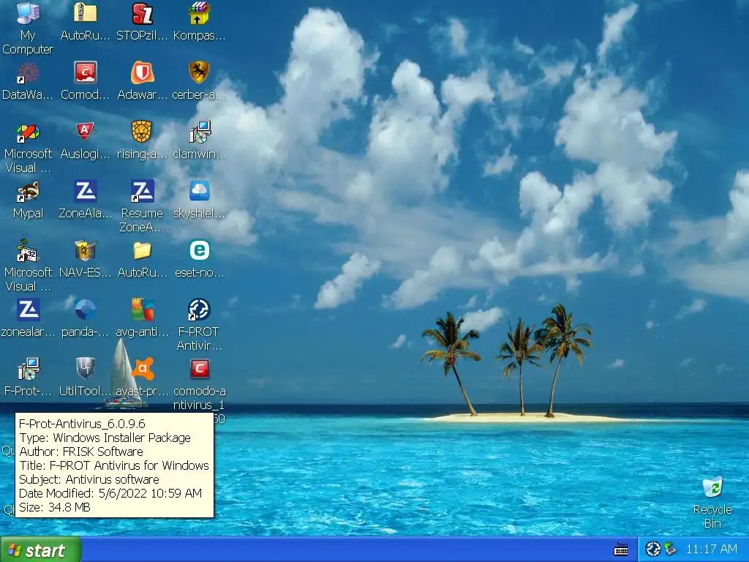Viewport: 749px width, 562px height.
Task: Select the comodo-antivirus_1 installer icon
Action: coord(199,369)
